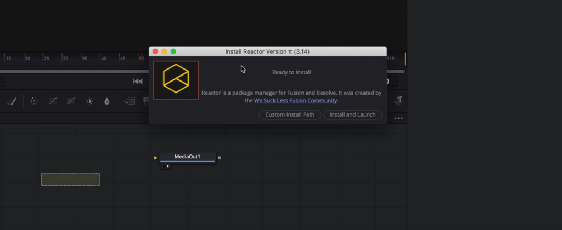Add the curve tool icon without grid
The image size is (562, 230).
tap(71, 101)
